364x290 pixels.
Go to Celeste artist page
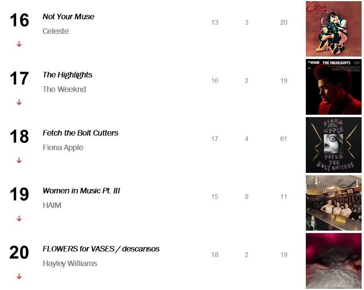tap(56, 31)
